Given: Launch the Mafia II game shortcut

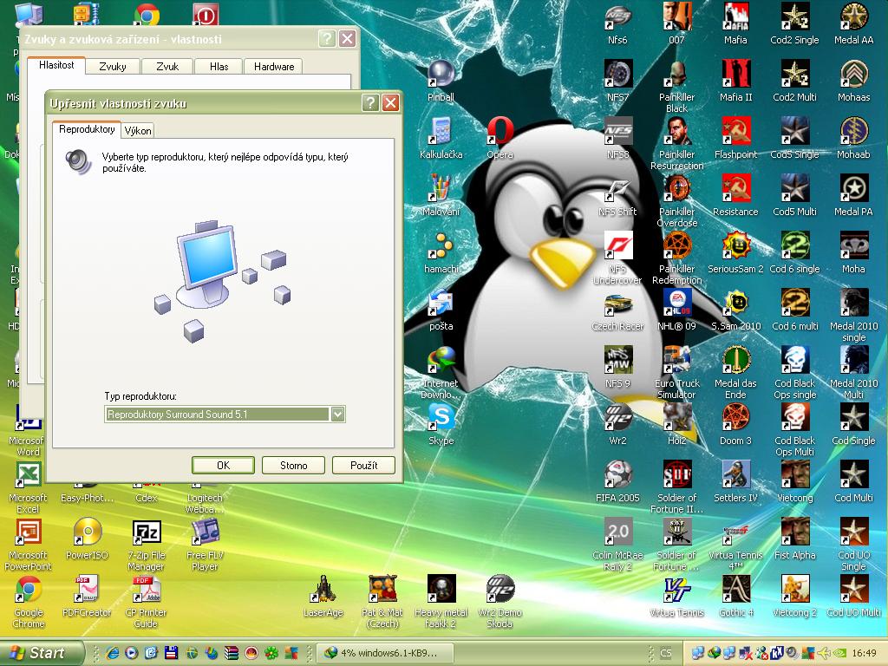Looking at the screenshot, I should click(735, 75).
